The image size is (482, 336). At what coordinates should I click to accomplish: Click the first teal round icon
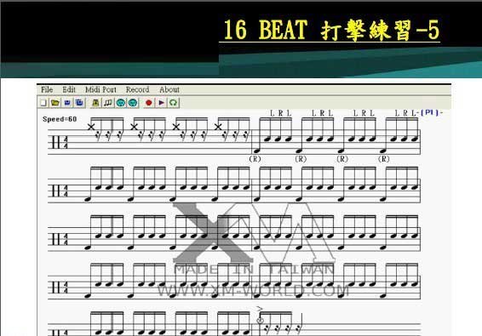(x=121, y=103)
